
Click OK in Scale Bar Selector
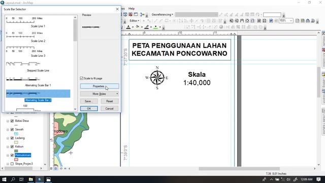click(x=89, y=108)
